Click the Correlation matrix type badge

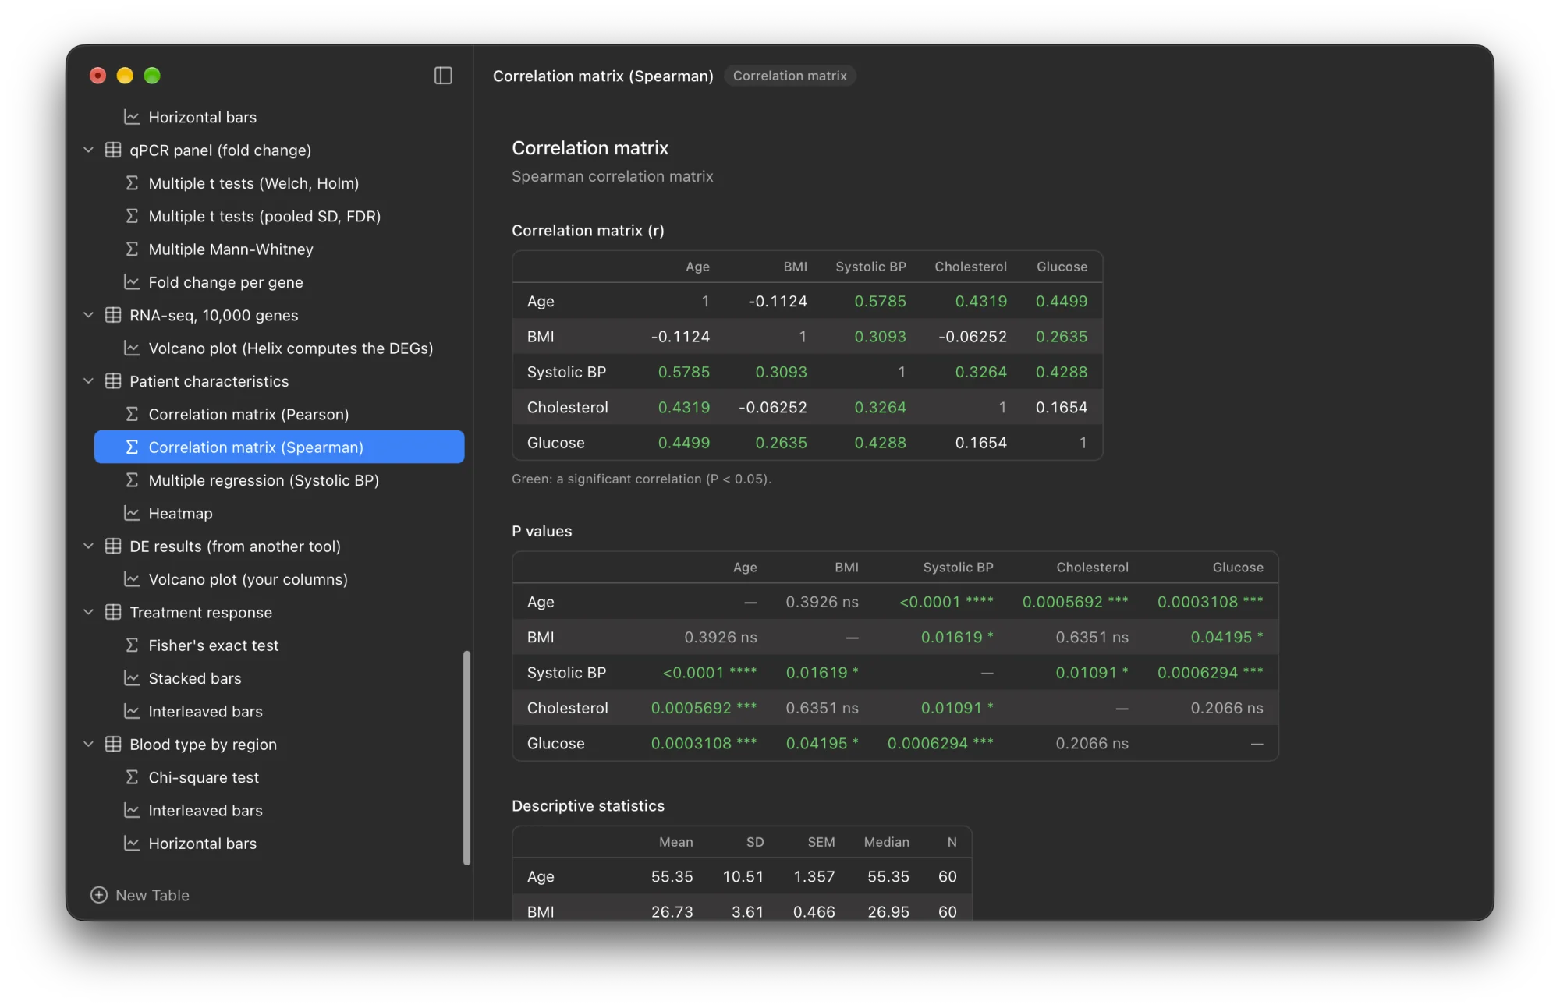click(789, 76)
